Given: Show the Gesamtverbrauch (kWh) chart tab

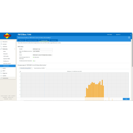Looking at the screenshot, I should coord(39,68).
